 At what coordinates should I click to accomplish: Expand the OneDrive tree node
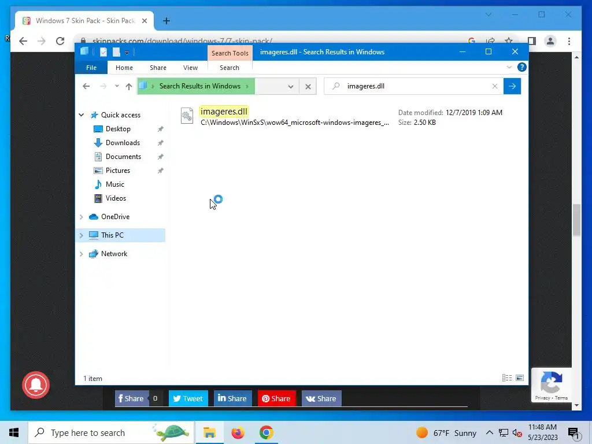click(81, 217)
